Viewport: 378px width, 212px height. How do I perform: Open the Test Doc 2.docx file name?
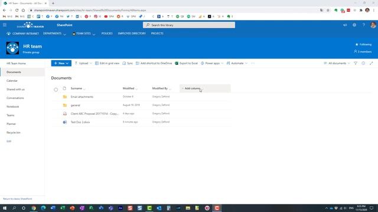pos(80,122)
